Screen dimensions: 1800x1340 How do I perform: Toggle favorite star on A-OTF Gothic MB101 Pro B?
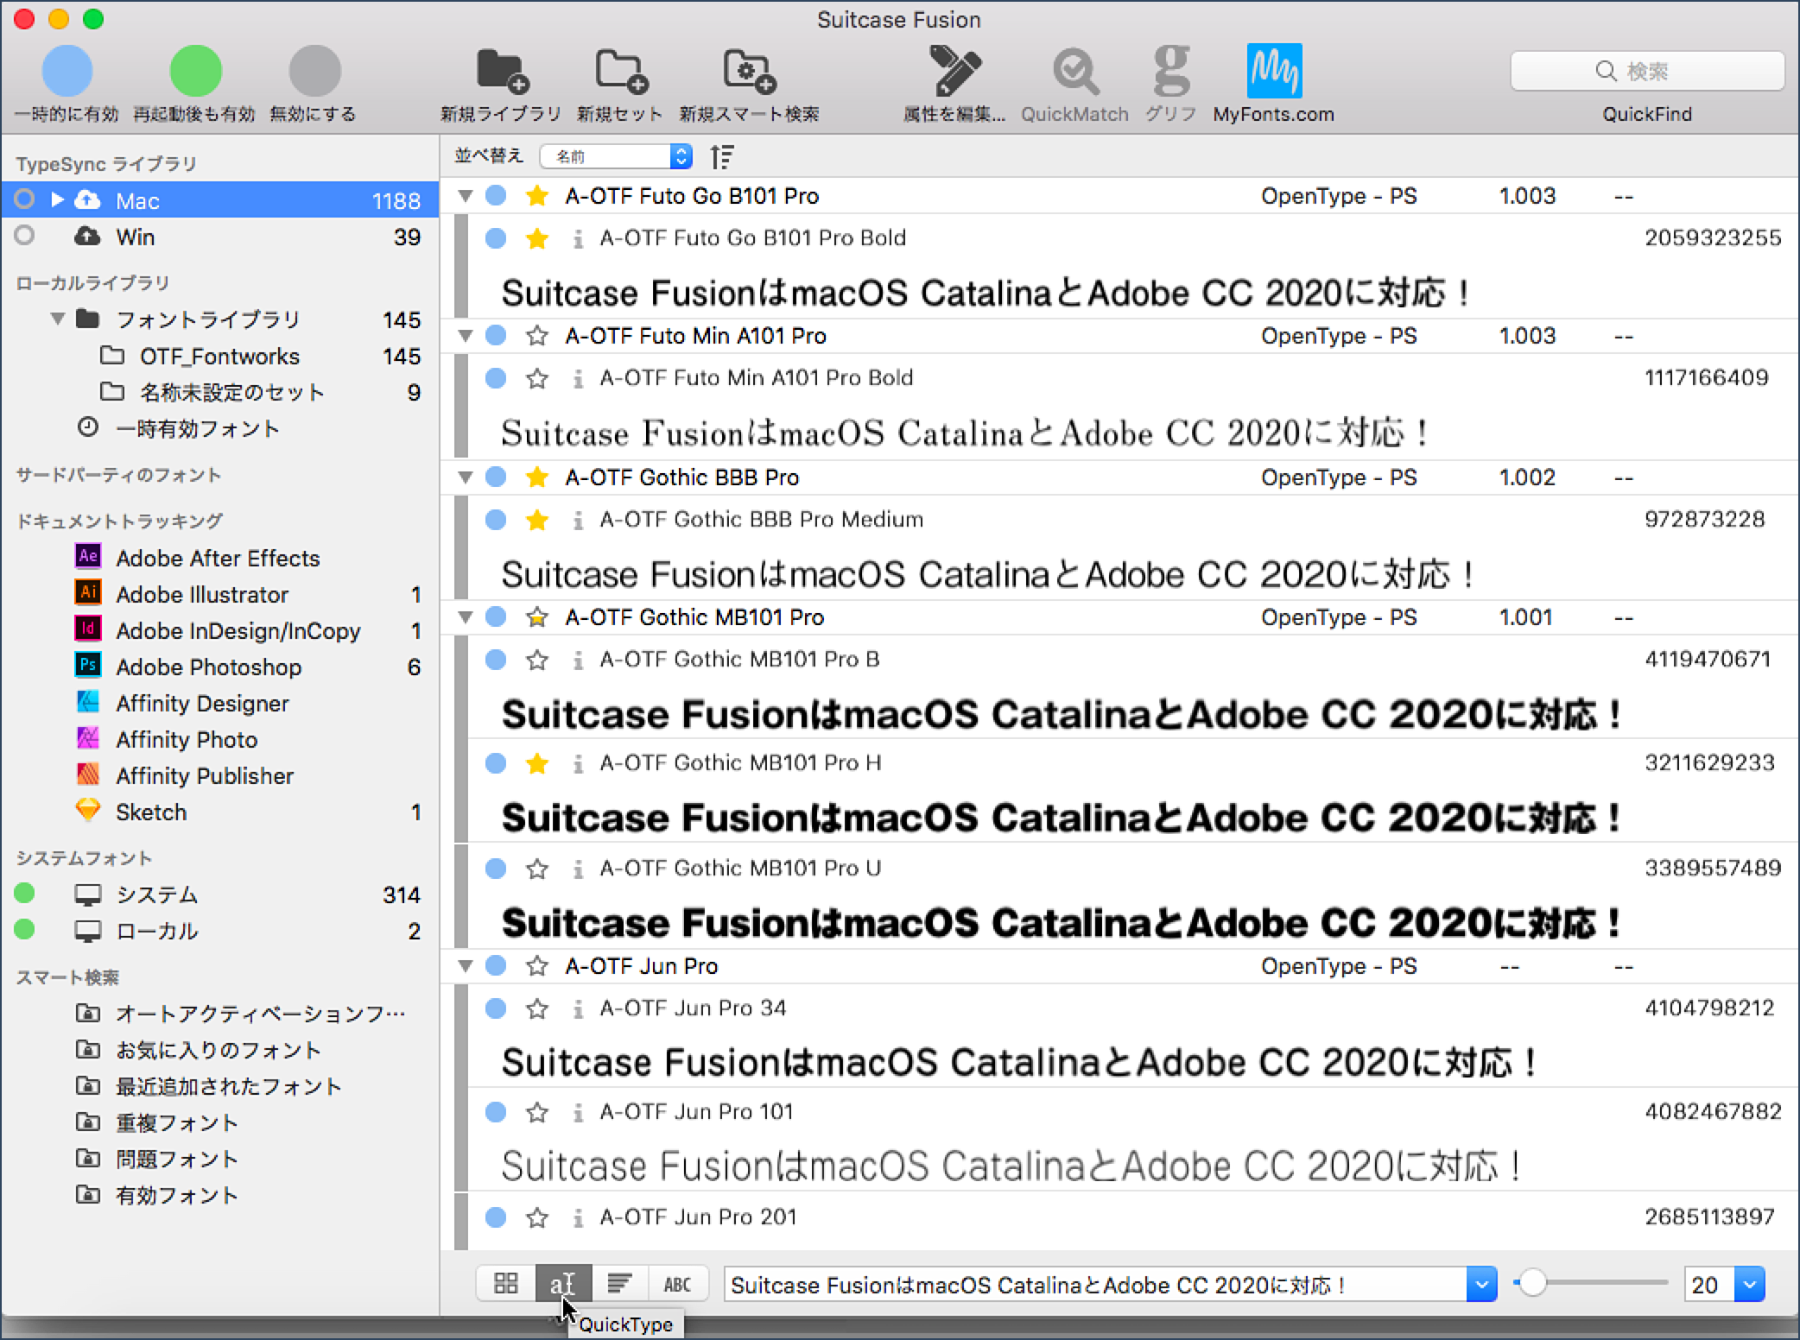click(537, 660)
